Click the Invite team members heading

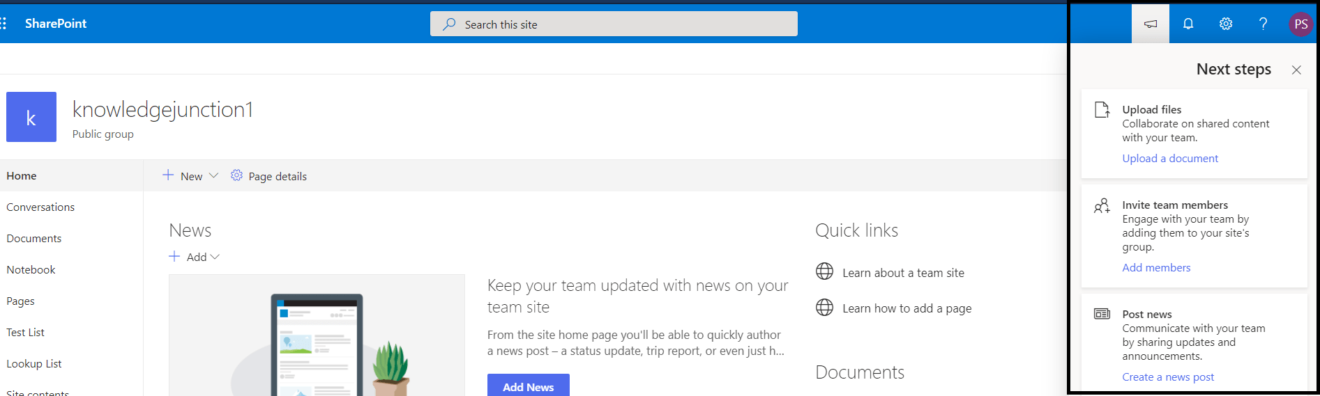[1175, 205]
